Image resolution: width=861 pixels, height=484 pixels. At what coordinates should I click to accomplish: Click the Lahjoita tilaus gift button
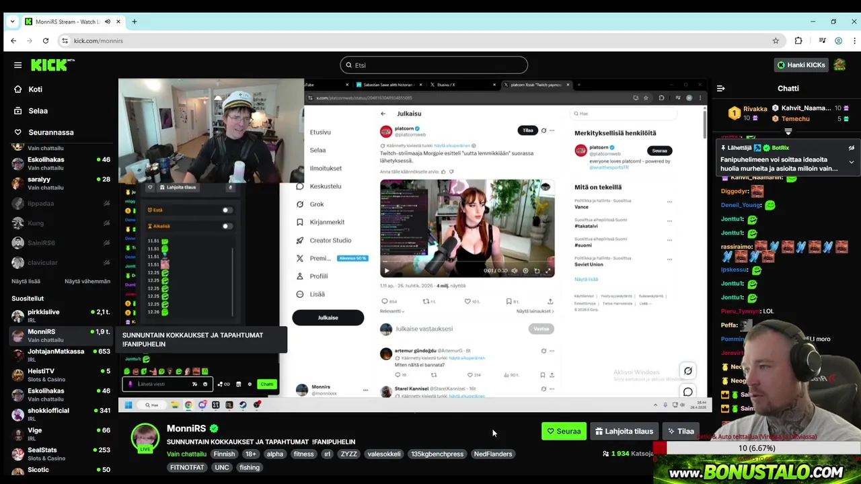(624, 432)
